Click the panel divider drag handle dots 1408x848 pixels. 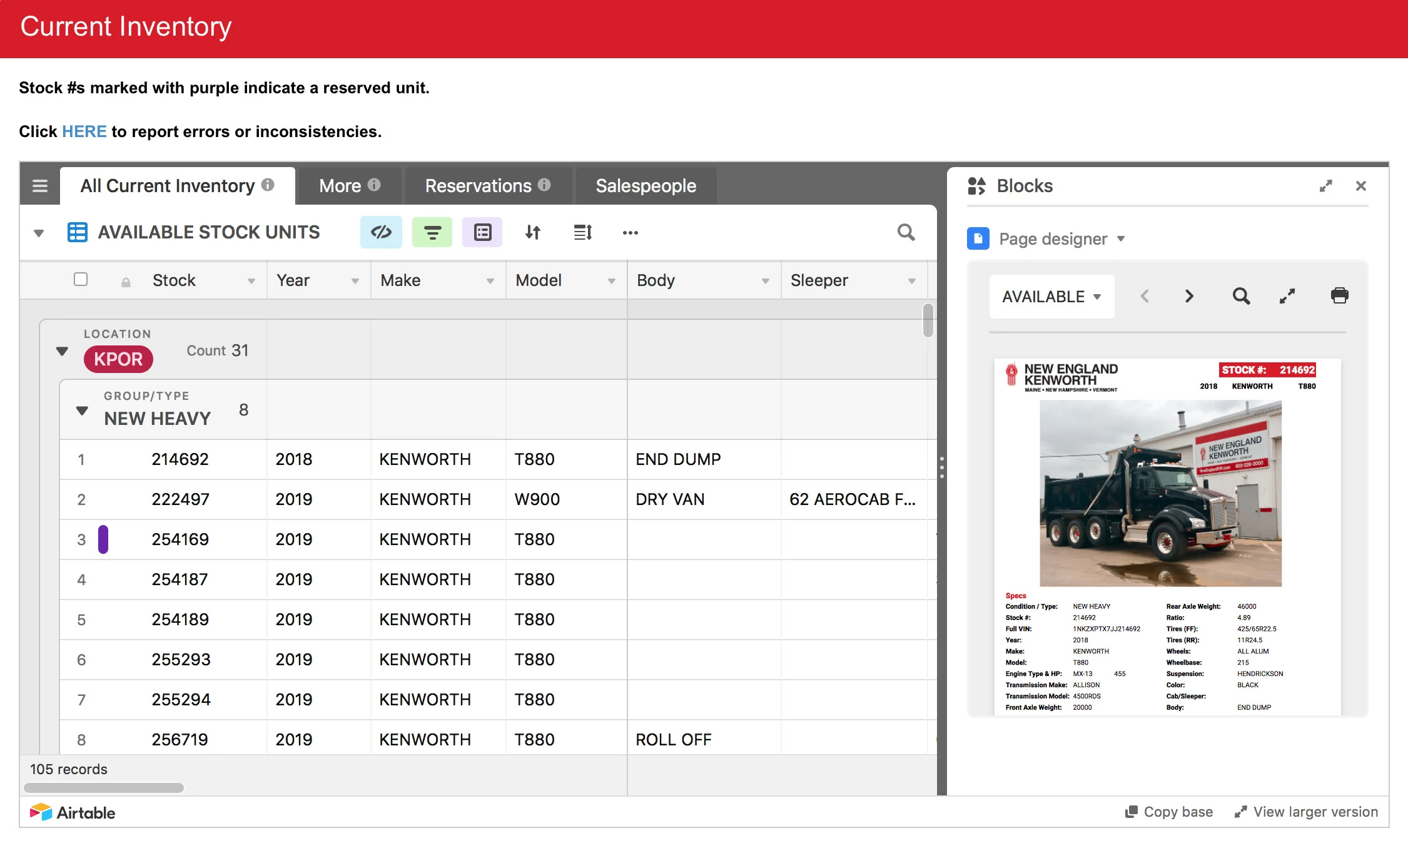tap(942, 467)
